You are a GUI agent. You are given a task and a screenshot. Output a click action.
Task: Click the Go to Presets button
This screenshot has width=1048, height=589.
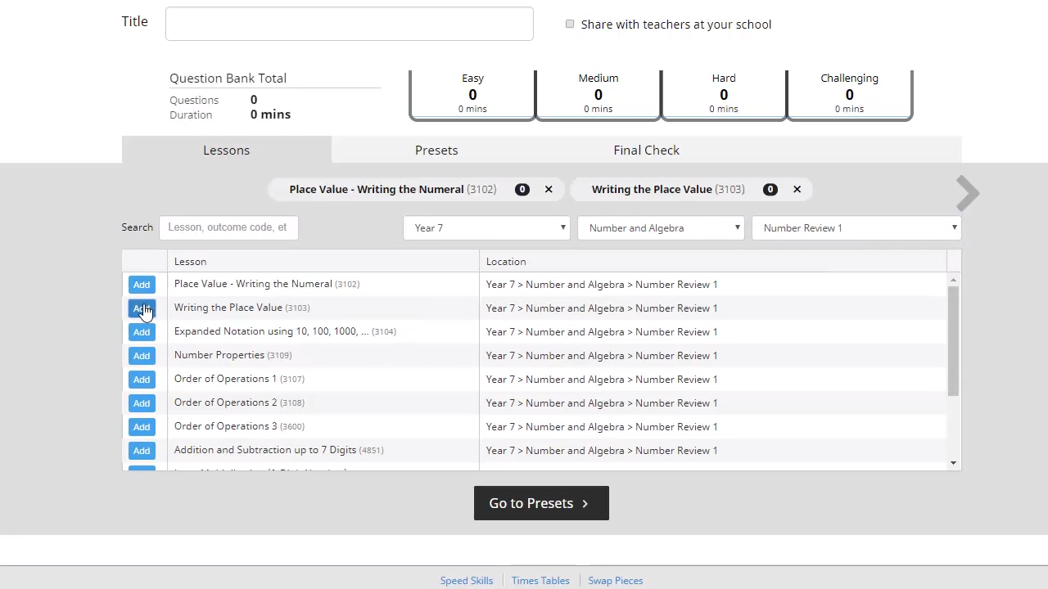[x=541, y=503]
